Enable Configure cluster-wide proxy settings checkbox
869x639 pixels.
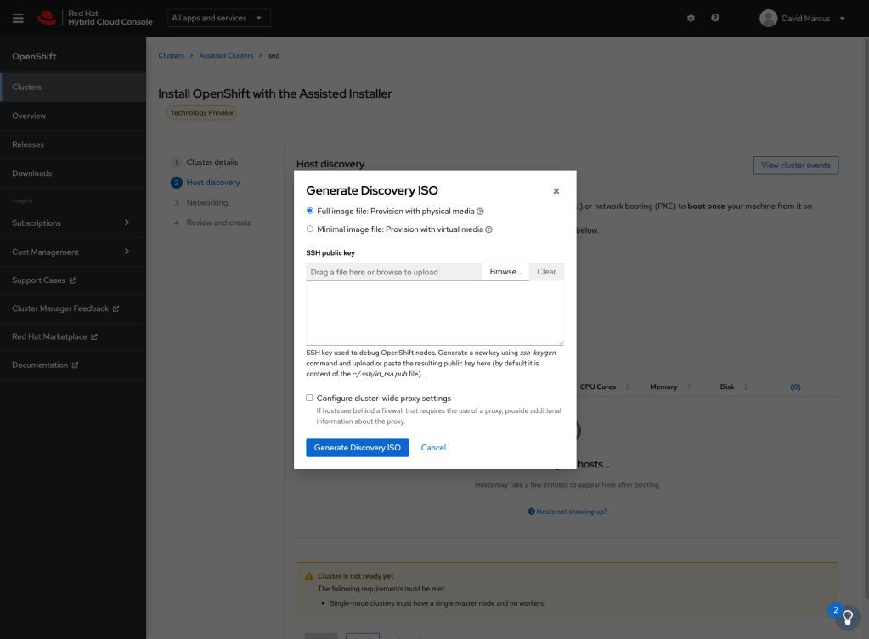point(310,398)
